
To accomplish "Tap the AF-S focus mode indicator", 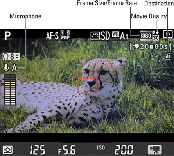I will coord(52,36).
